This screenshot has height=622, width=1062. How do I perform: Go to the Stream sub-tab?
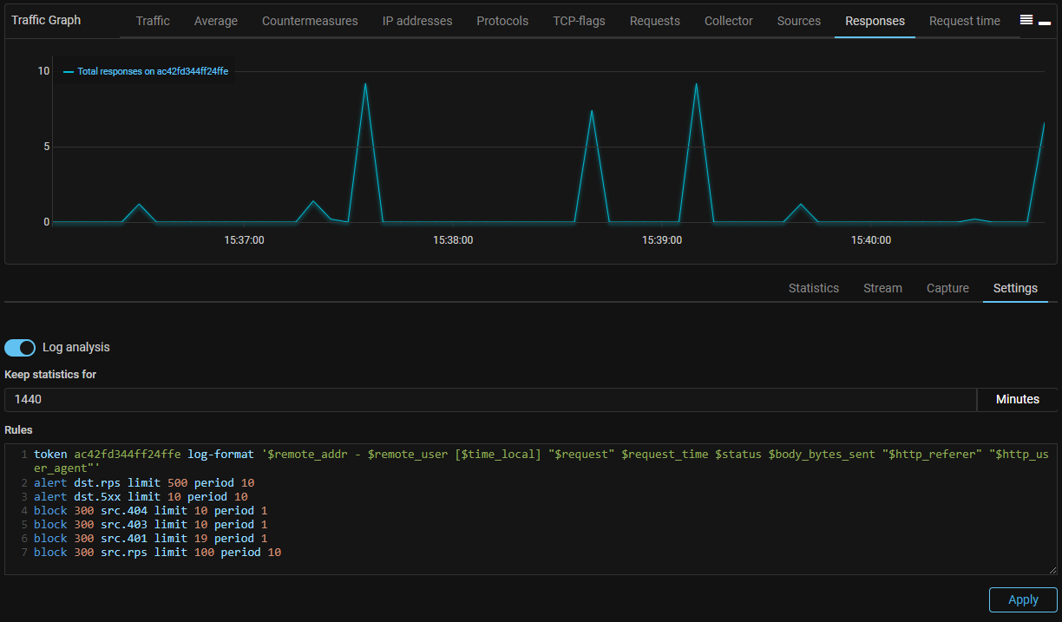coord(882,288)
